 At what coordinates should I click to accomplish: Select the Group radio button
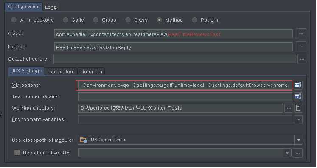(x=95, y=20)
